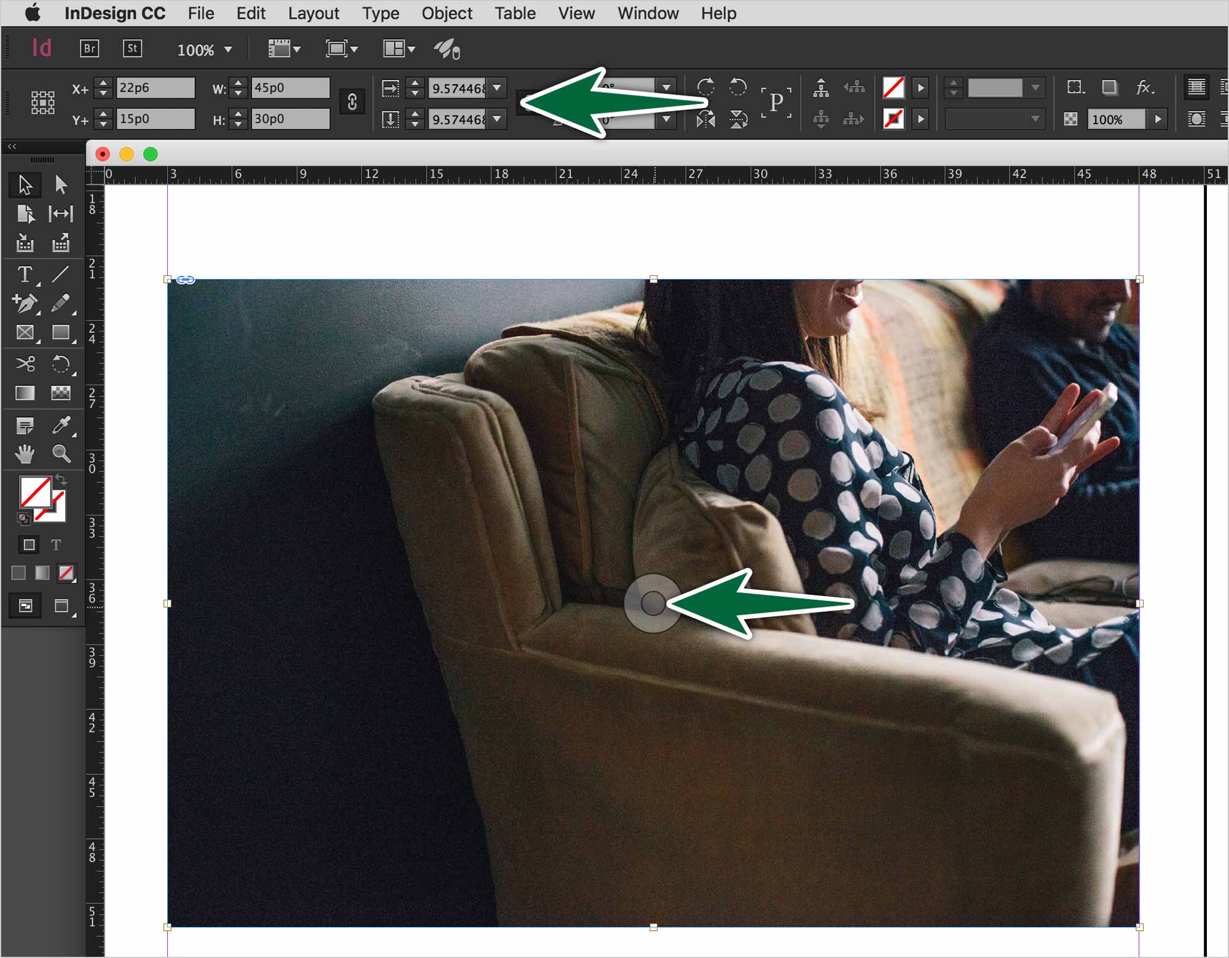
Task: Select the Note tool
Action: point(25,425)
